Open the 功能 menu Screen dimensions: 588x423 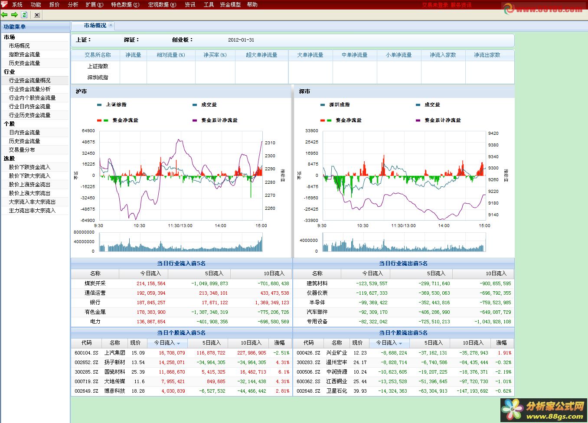click(36, 5)
